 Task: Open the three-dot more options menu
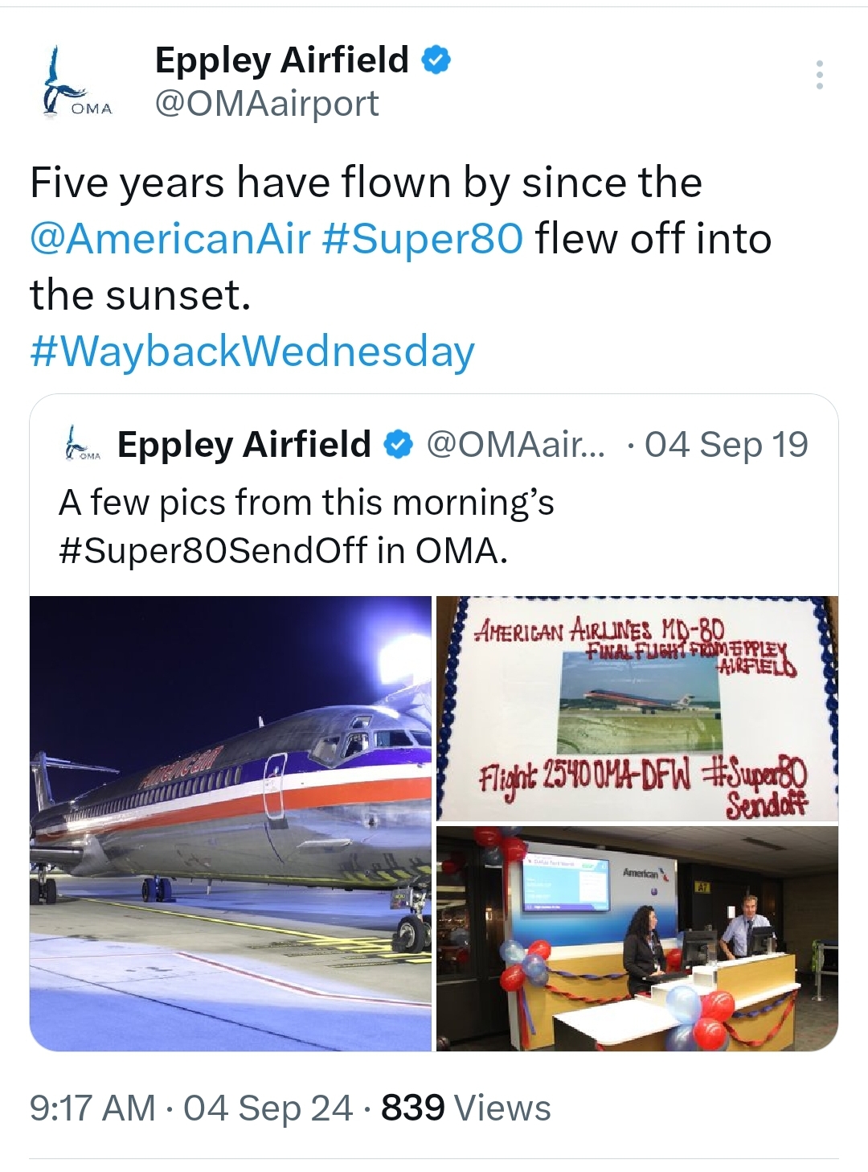click(x=819, y=75)
